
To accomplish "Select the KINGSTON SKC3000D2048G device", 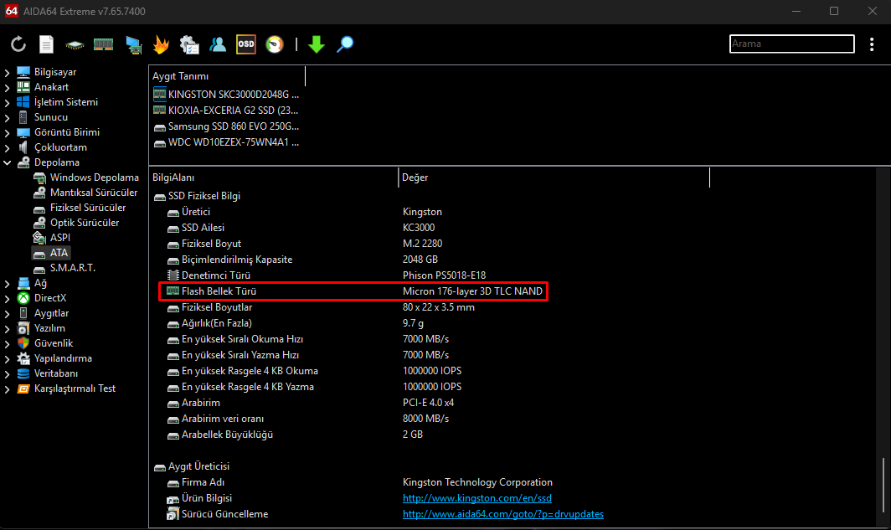I will coord(233,95).
